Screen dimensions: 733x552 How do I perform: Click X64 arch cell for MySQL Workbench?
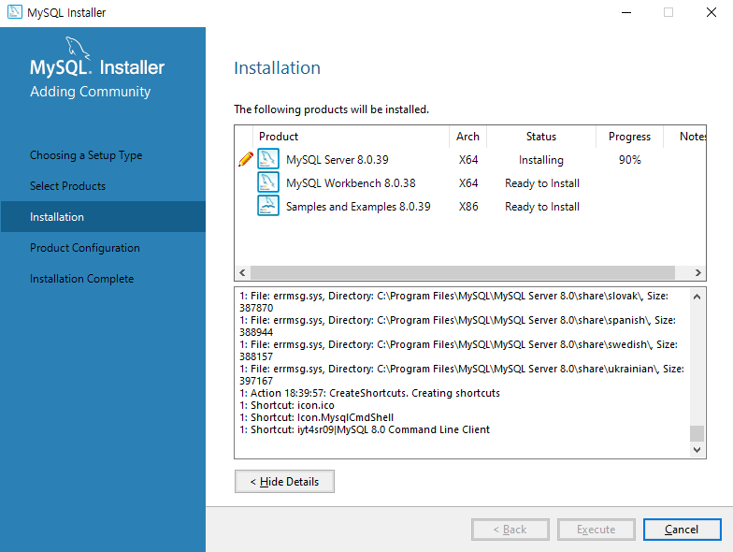[468, 183]
